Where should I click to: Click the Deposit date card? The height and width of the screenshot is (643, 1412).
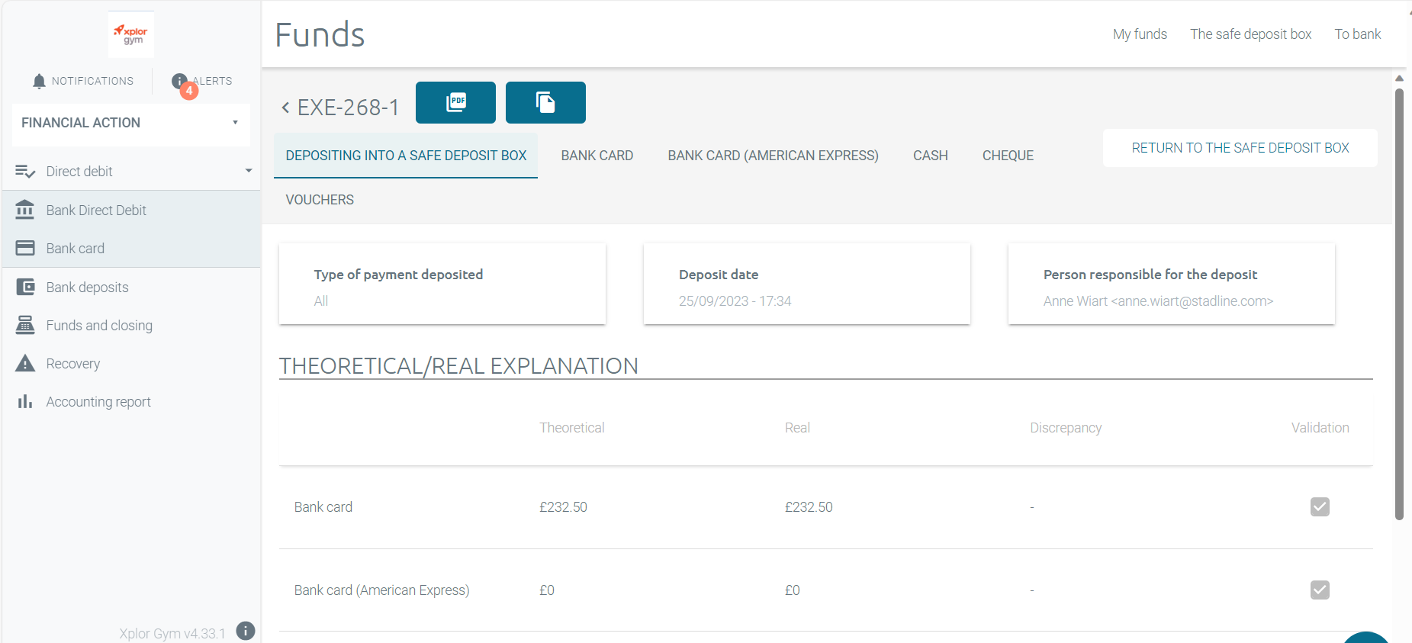807,284
